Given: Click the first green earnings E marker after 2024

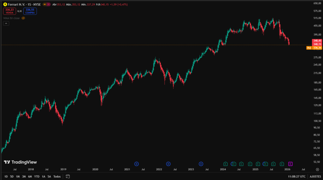Looking at the screenshot, I should (225, 164).
